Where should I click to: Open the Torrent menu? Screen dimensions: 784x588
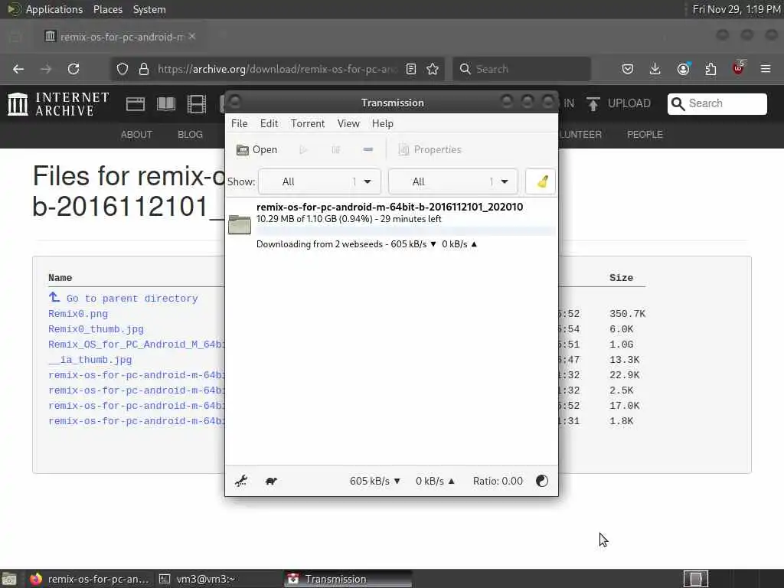pos(308,123)
